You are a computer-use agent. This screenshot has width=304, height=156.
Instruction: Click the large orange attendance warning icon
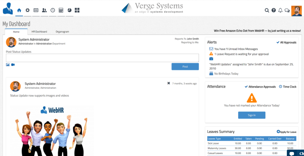tap(252, 98)
